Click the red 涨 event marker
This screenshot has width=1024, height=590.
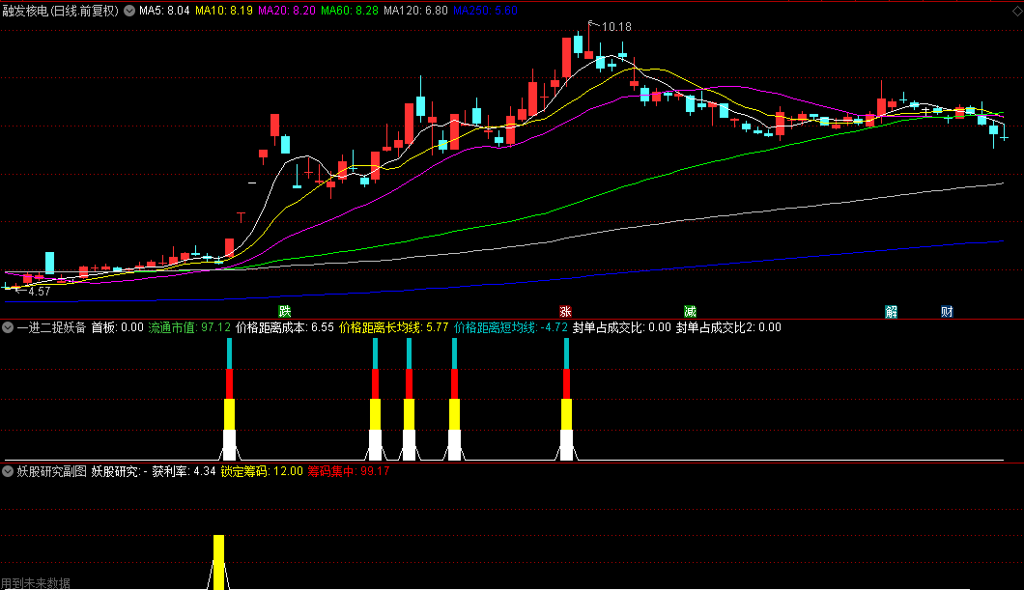565,311
